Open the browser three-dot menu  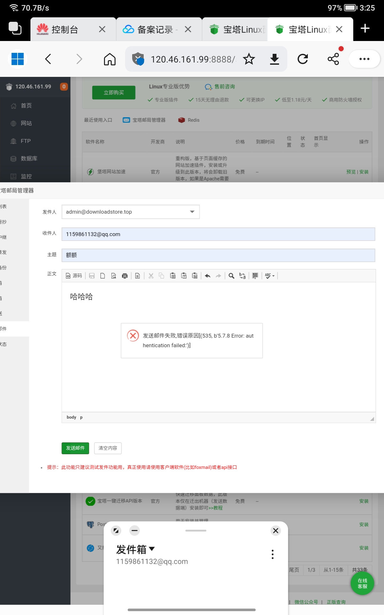(x=364, y=59)
